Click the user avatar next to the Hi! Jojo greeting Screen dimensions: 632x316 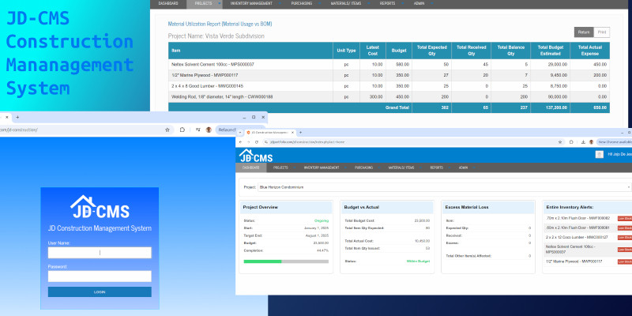[x=598, y=155]
